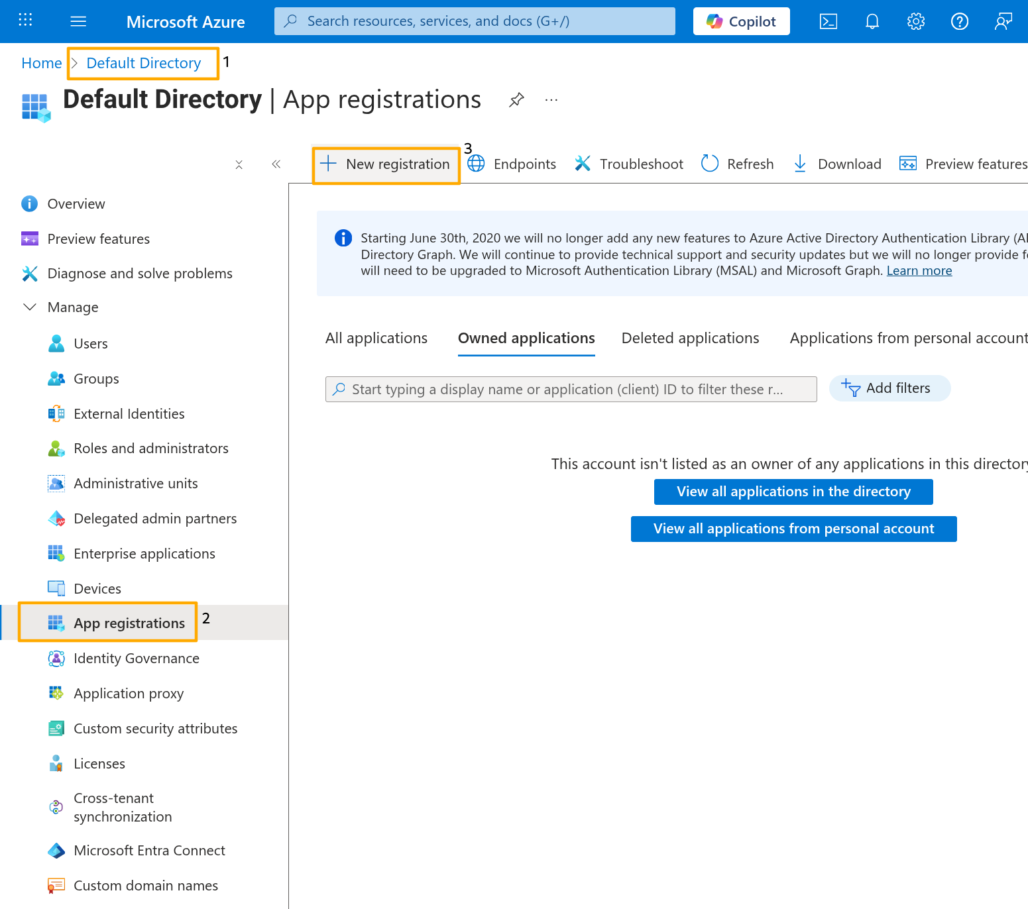Collapse the sidebar with double chevron
Image resolution: width=1028 pixels, height=909 pixels.
(x=276, y=164)
